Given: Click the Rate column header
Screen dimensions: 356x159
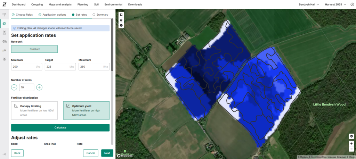Looking at the screenshot, I should pos(80,144).
